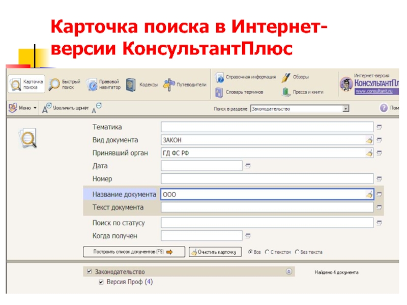Open Справочная информация
The image size is (407, 305).
coord(246,77)
